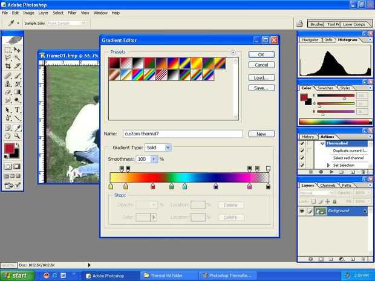Select the Brush tool
Viewport: 375px width, 281px height.
[x=17, y=76]
